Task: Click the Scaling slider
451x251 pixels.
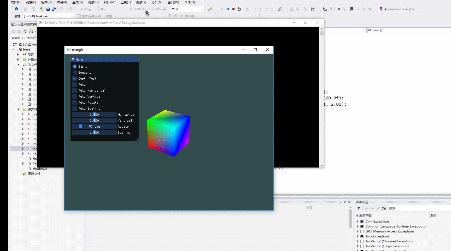Action: click(x=94, y=133)
